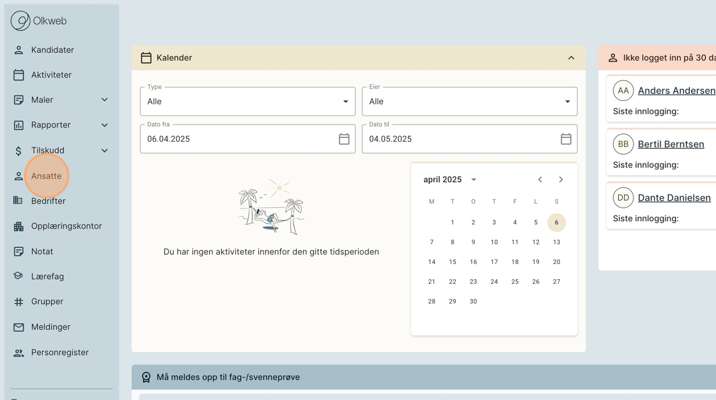This screenshot has width=716, height=400.
Task: Click the Dato fra input field
Action: [x=247, y=139]
